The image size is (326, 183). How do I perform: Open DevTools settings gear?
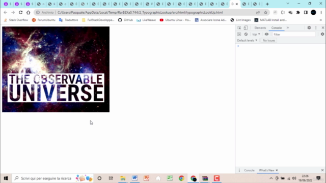click(x=309, y=28)
